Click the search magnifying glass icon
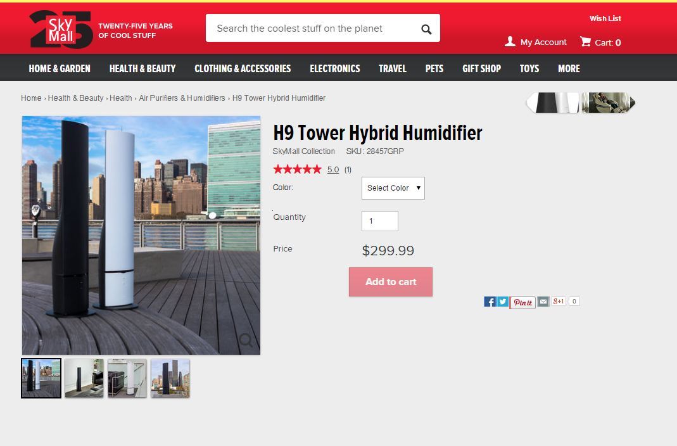Image resolution: width=677 pixels, height=446 pixels. pyautogui.click(x=426, y=29)
